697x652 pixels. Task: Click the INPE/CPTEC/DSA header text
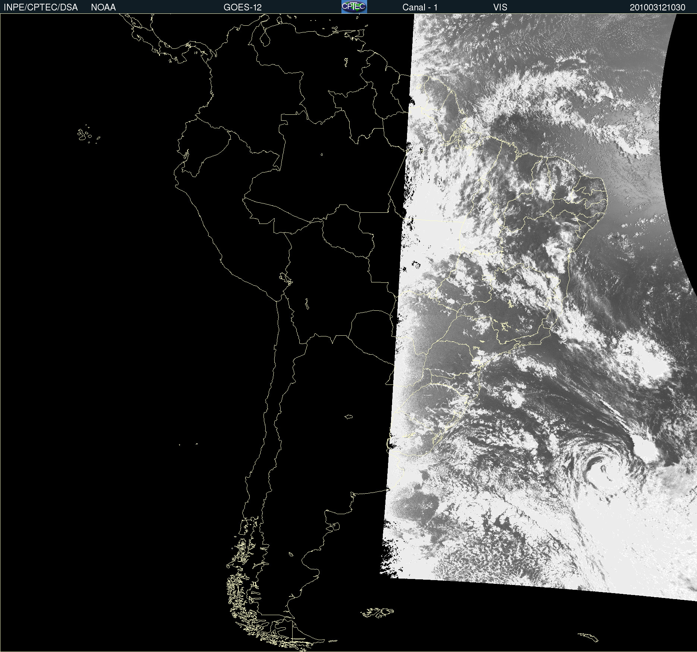coord(41,7)
